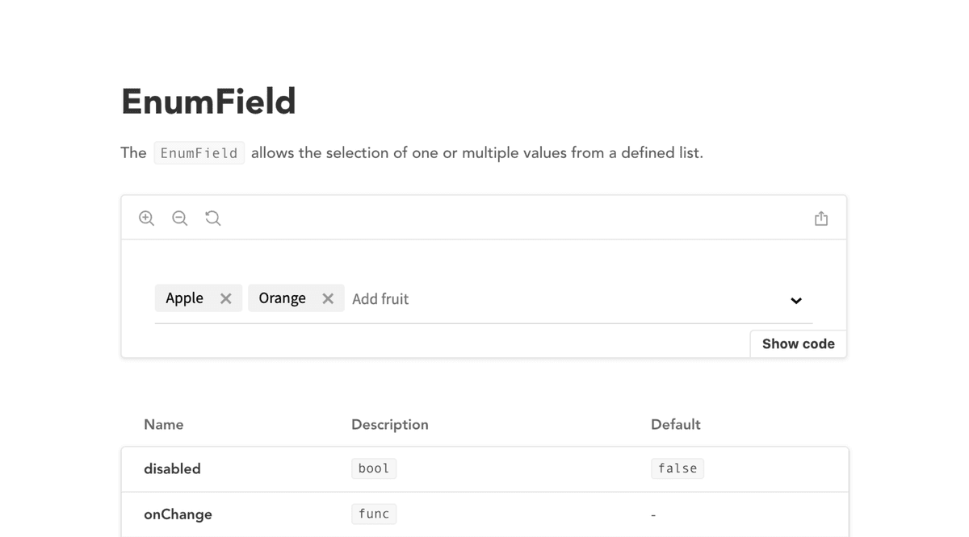Expand the fruit options dropdown chevron
Viewport: 969px width, 537px height.
(x=796, y=301)
